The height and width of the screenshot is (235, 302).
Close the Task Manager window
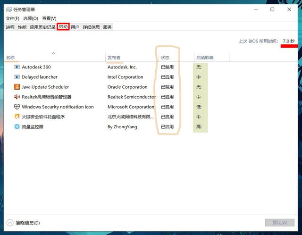click(289, 9)
